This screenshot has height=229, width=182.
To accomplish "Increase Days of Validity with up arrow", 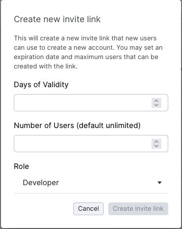I will [156, 100].
